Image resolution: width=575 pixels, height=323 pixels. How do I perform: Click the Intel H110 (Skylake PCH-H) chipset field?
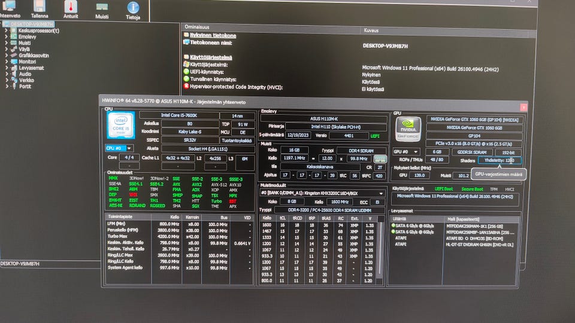pos(335,127)
